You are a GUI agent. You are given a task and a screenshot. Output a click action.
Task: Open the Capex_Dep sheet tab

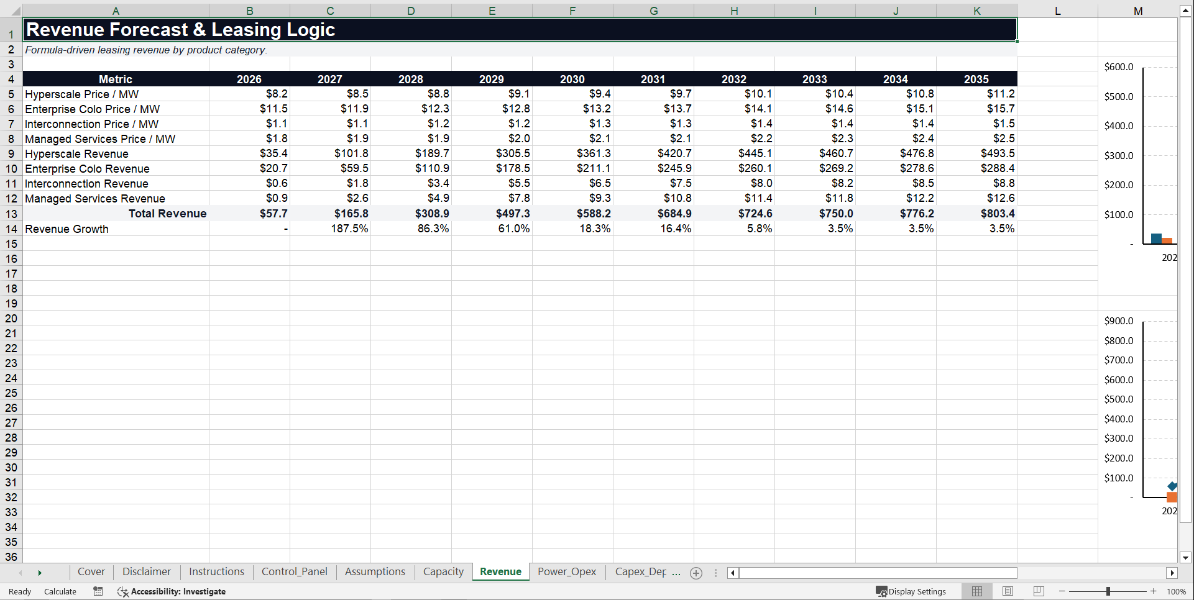(x=640, y=572)
